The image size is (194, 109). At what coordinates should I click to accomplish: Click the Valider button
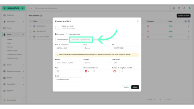coord(135,87)
